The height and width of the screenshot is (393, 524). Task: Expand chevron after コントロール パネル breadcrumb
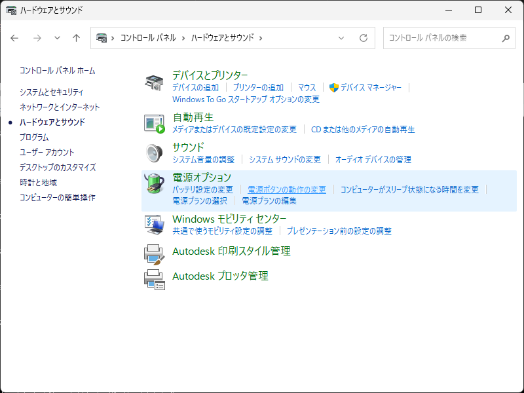tap(183, 38)
